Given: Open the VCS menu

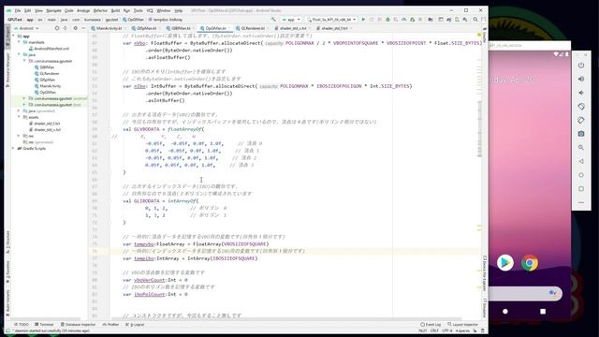Looking at the screenshot, I should click(x=150, y=10).
